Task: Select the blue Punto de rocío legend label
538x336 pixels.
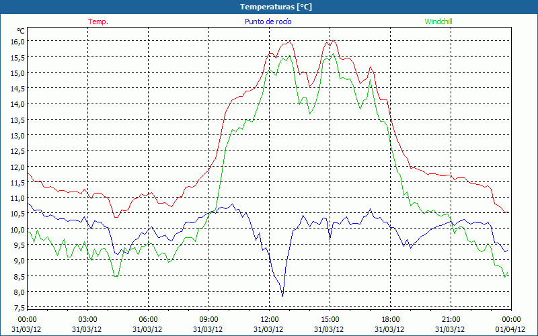Action: (268, 22)
